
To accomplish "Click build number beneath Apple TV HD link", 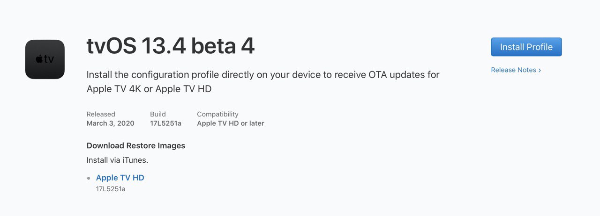I will click(x=111, y=189).
